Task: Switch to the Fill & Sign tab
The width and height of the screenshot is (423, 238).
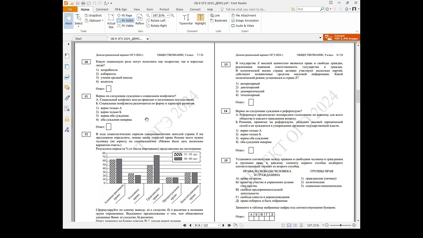Action: tap(121, 9)
